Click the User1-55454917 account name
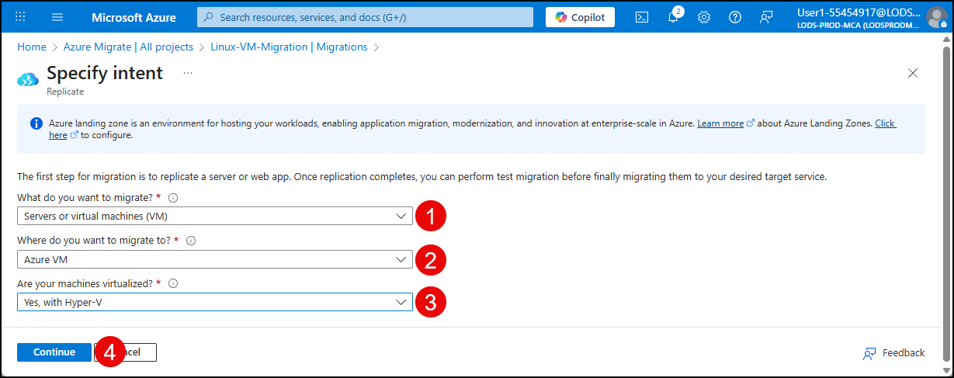The image size is (954, 378). tap(859, 12)
